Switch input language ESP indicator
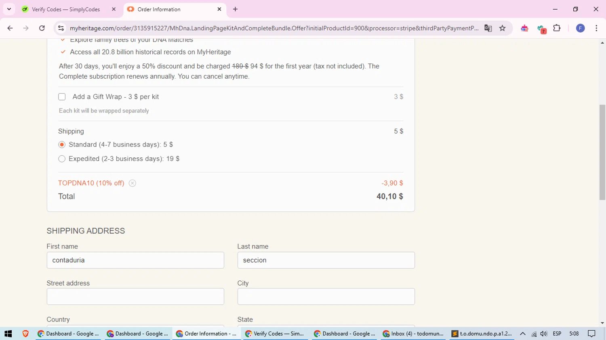 (x=557, y=334)
